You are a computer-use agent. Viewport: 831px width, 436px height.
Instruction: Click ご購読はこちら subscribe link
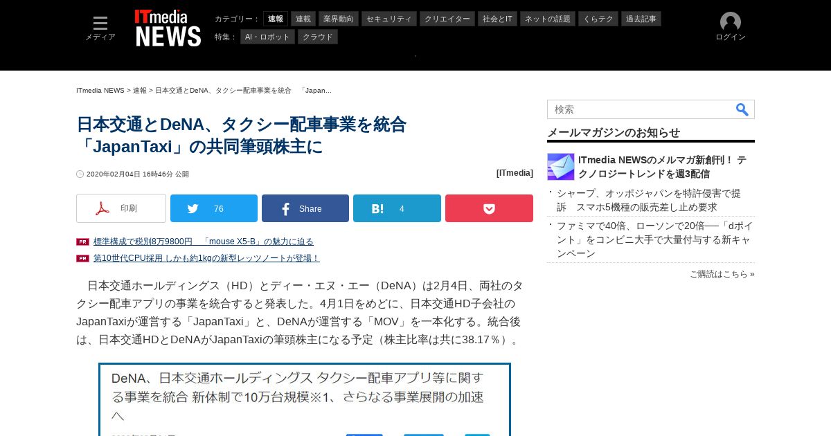point(722,274)
